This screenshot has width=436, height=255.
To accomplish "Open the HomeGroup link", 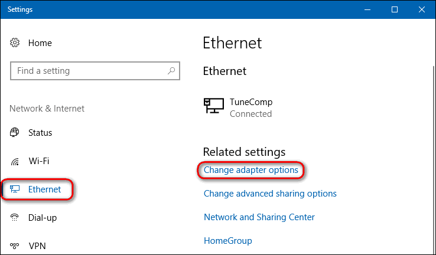I will pyautogui.click(x=228, y=241).
